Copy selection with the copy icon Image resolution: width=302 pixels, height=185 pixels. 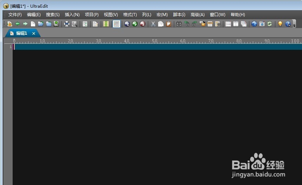[160, 24]
